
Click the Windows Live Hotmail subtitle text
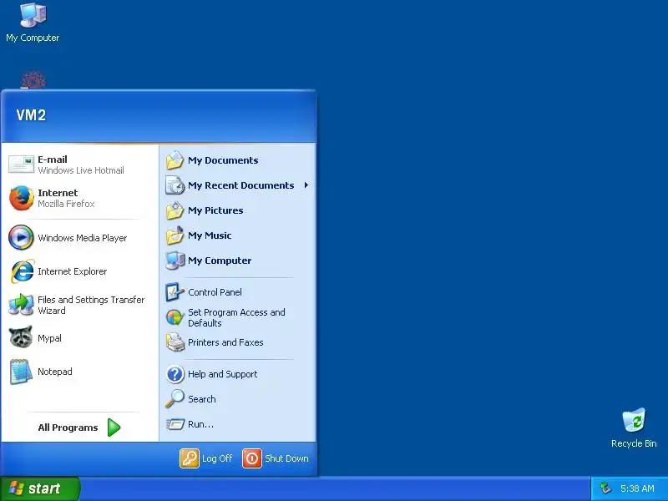coord(81,170)
